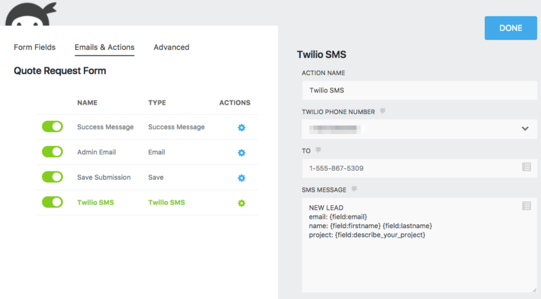Open merge tags icon in TO field

[526, 167]
